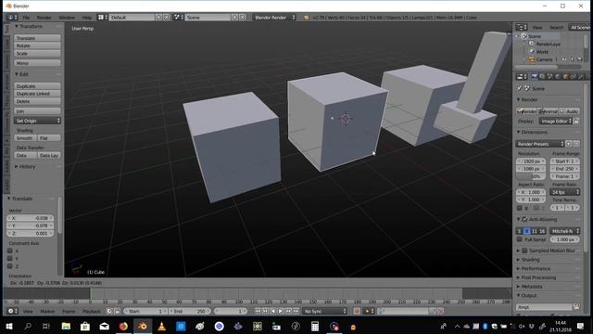Click the Join button
This screenshot has width=593, height=334.
coord(37,111)
